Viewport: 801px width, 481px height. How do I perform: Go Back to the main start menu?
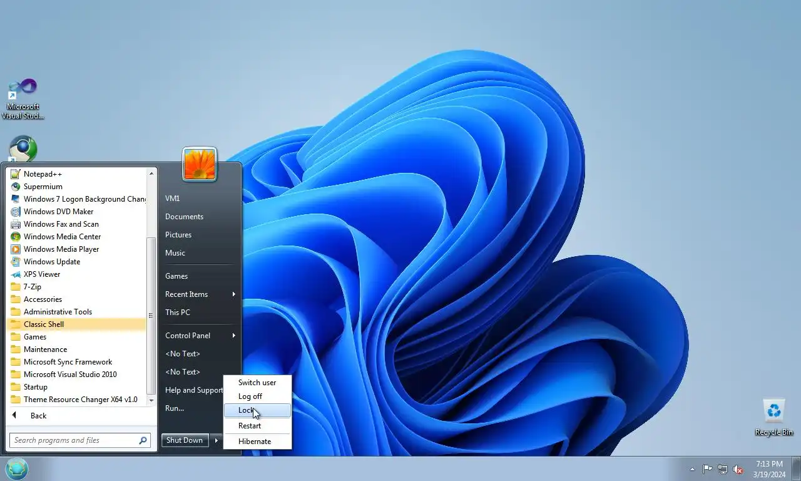(x=81, y=415)
